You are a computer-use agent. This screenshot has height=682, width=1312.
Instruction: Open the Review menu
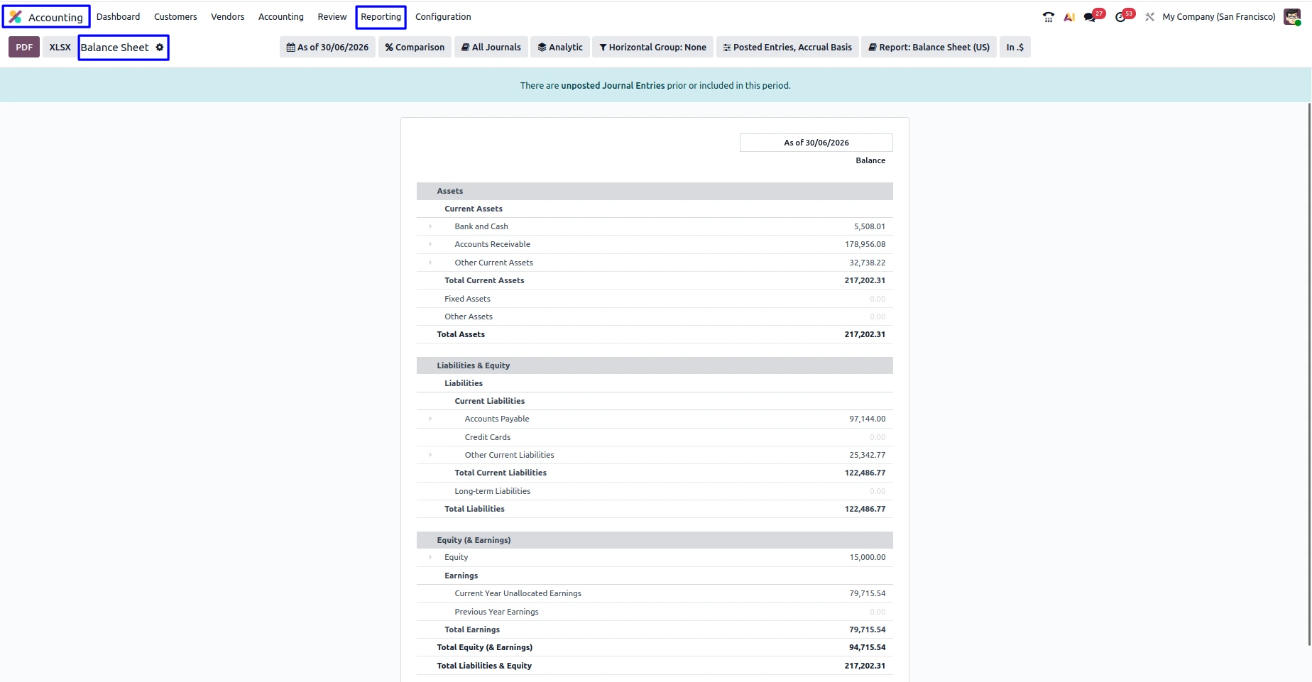click(x=332, y=17)
